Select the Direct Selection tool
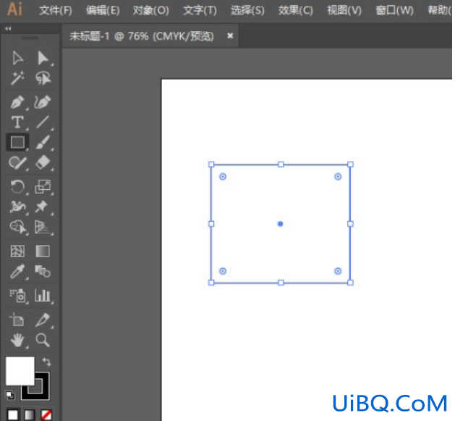This screenshot has width=455, height=421. 43,58
